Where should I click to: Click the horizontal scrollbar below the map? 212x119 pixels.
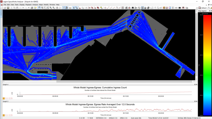coord(99,81)
